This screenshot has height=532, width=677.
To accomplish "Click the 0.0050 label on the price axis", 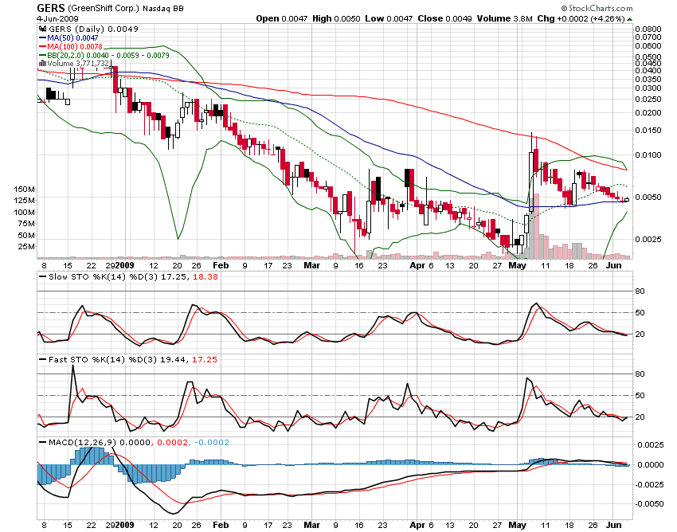I will click(648, 197).
